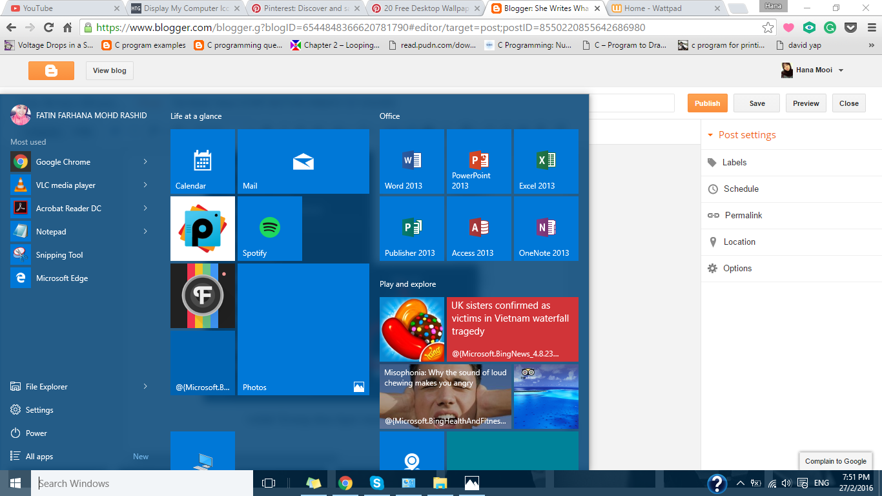Click the Search Windows box

point(142,483)
